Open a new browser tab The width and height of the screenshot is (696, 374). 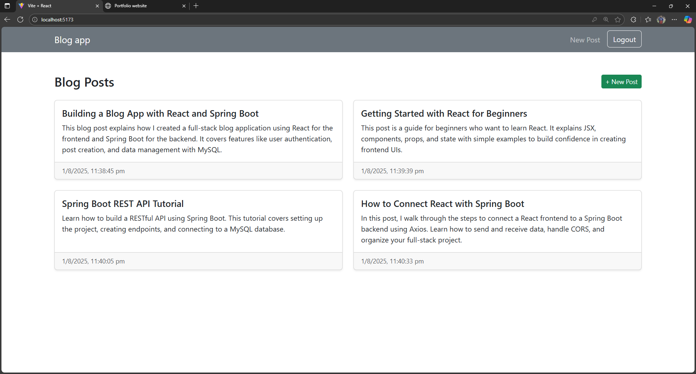pos(196,6)
